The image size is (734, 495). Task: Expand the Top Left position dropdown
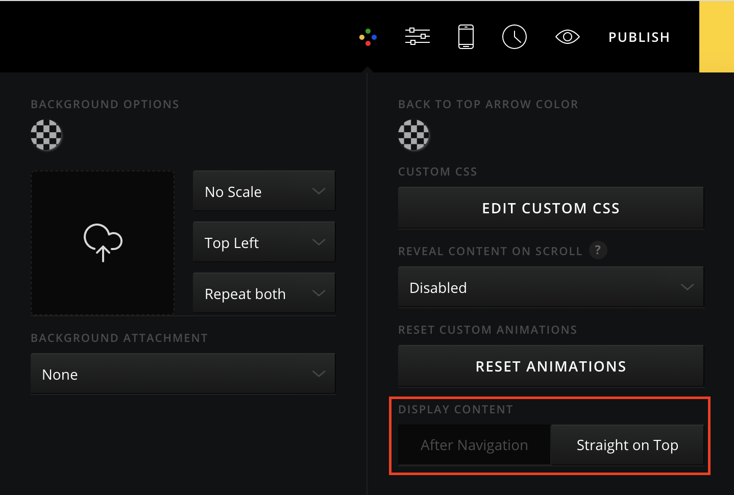(x=264, y=242)
